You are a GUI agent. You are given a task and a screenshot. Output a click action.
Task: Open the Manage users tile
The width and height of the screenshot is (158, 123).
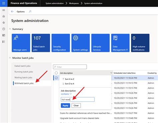tap(21, 43)
